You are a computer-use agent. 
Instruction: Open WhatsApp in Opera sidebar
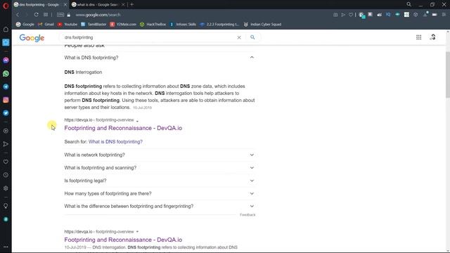tap(6, 74)
